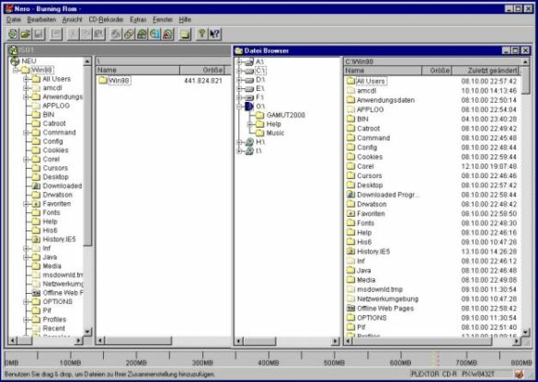This screenshot has width=538, height=382.
Task: Click right arrow of Datei Browser file list scrollbar
Action: [x=517, y=342]
